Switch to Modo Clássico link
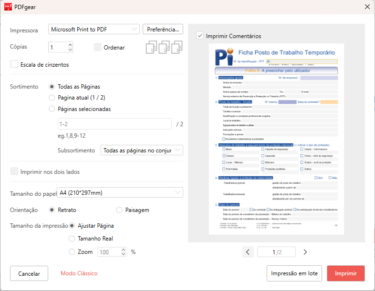Viewport: 375px width, 291px height. point(79,273)
